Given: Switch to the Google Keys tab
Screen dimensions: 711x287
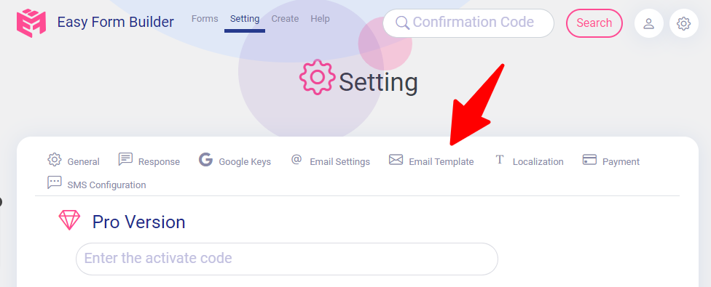Looking at the screenshot, I should click(x=235, y=161).
